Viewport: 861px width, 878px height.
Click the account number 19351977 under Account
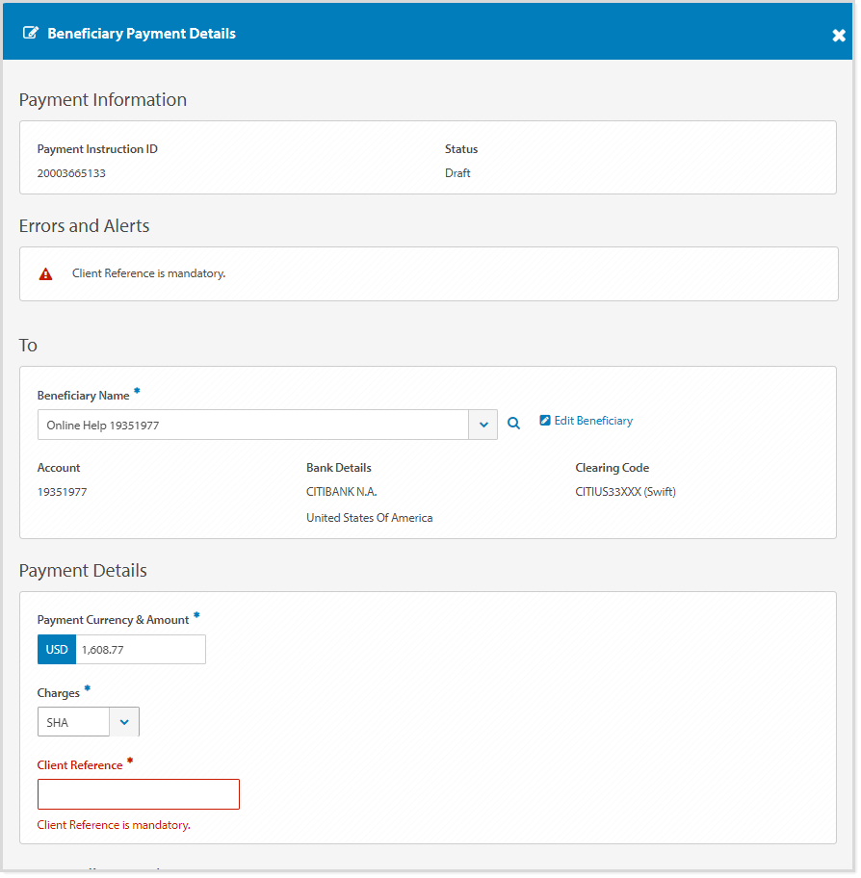[x=62, y=492]
